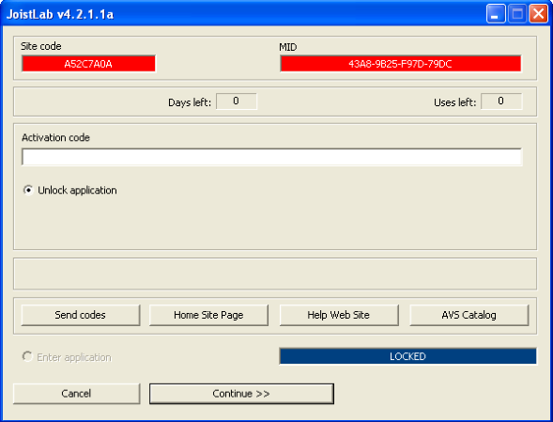The width and height of the screenshot is (553, 422).
Task: Select the red MID code field
Action: pos(401,64)
